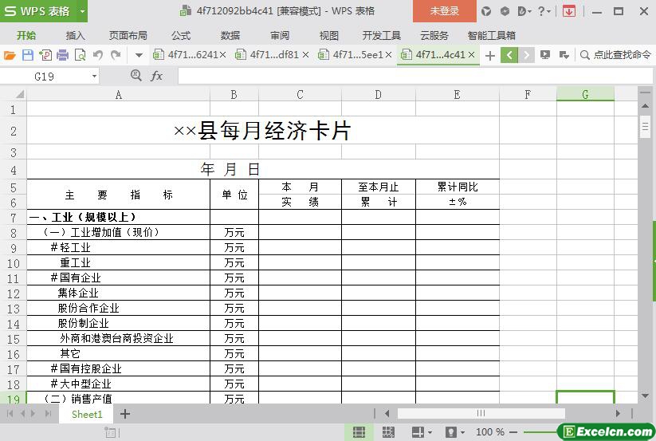Print the sheet using the printer icon

(x=62, y=55)
